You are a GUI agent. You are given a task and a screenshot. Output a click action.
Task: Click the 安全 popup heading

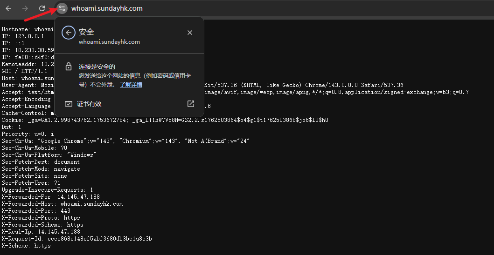pos(86,32)
